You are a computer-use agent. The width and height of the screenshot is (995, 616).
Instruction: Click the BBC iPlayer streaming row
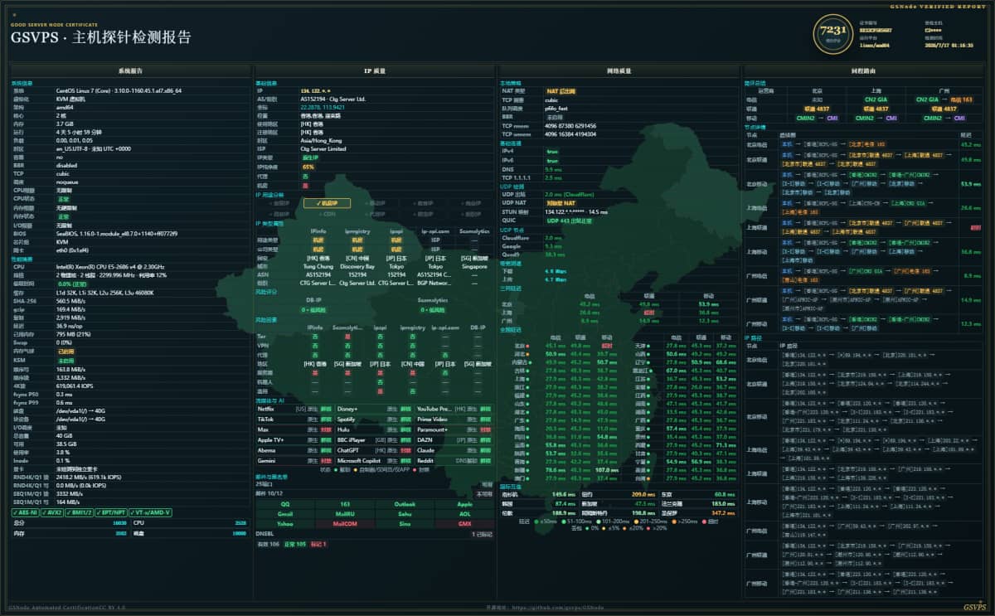pos(374,439)
